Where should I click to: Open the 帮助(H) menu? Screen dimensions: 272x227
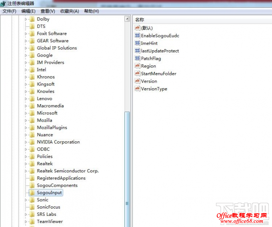(x=92, y=11)
